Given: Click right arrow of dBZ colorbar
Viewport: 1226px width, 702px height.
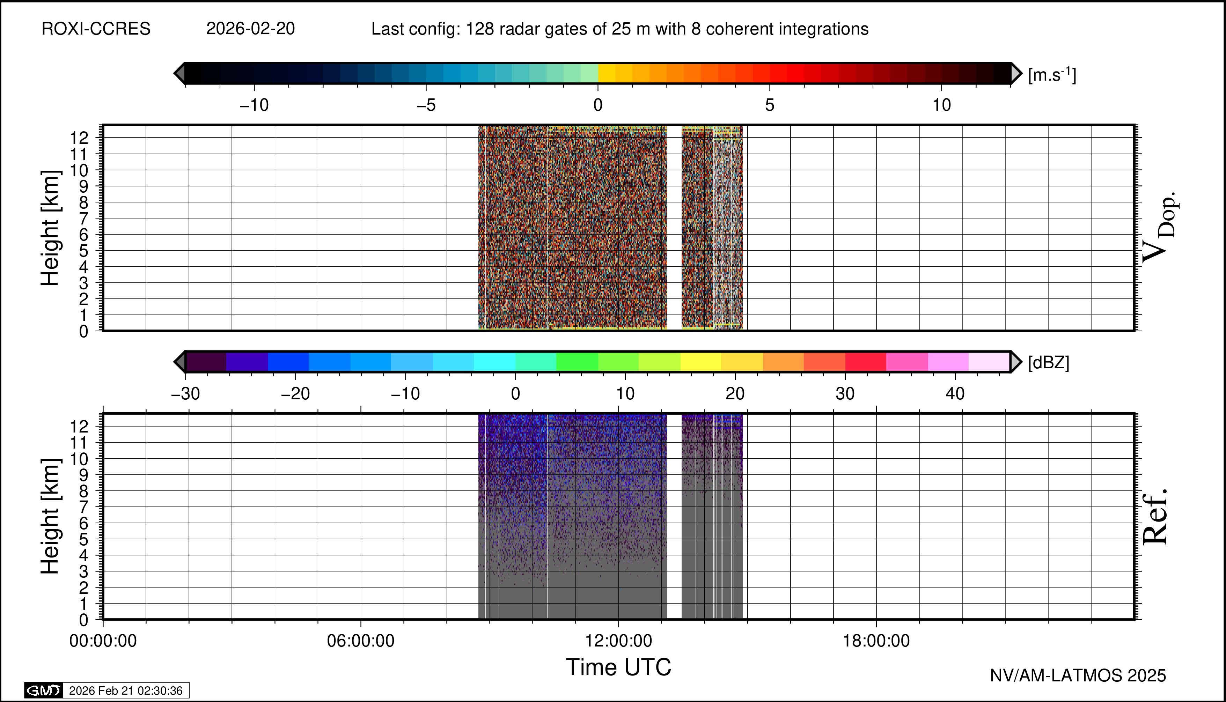Looking at the screenshot, I should (1016, 362).
